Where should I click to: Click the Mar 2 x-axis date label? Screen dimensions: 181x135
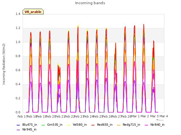(145, 116)
